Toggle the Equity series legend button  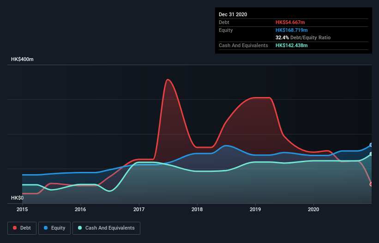(54, 228)
